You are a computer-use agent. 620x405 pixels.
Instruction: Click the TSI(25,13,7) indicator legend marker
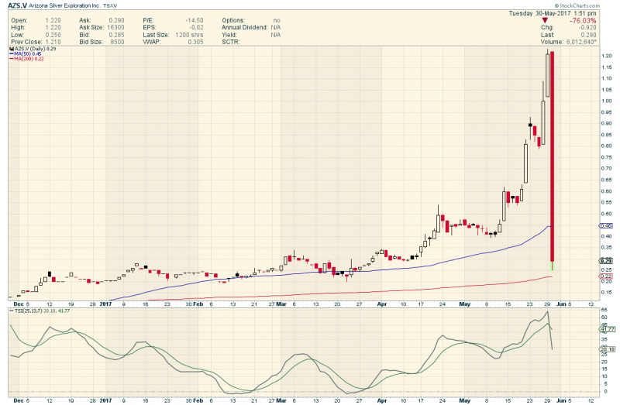12,311
